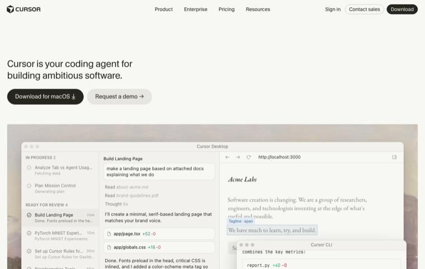
Task: Click the check icon beside Set up Cursor Rules
Action: tap(29, 251)
